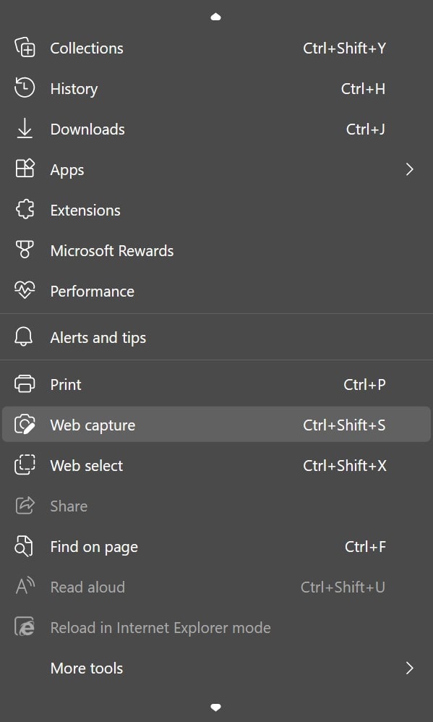The height and width of the screenshot is (722, 433).
Task: Click the Collections icon
Action: pyautogui.click(x=25, y=48)
